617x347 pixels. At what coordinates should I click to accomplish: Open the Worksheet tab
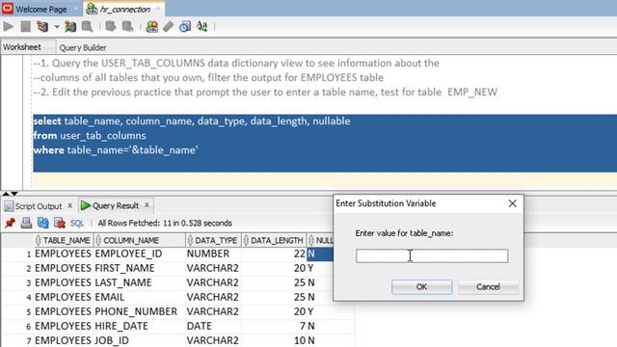[x=22, y=47]
